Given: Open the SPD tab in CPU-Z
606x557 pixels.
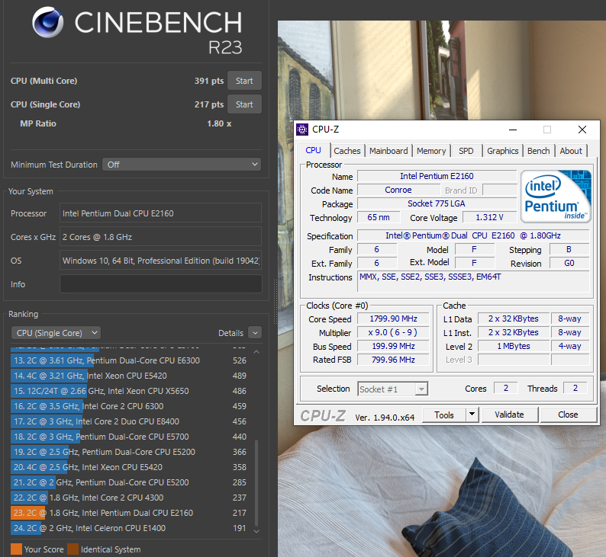Looking at the screenshot, I should (466, 151).
